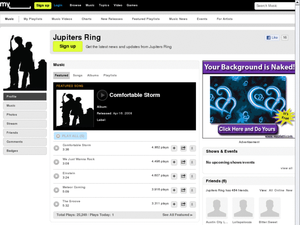Download the We Just Wanna Rock track
Image resolution: width=300 pixels, height=225 pixels.
point(192,162)
